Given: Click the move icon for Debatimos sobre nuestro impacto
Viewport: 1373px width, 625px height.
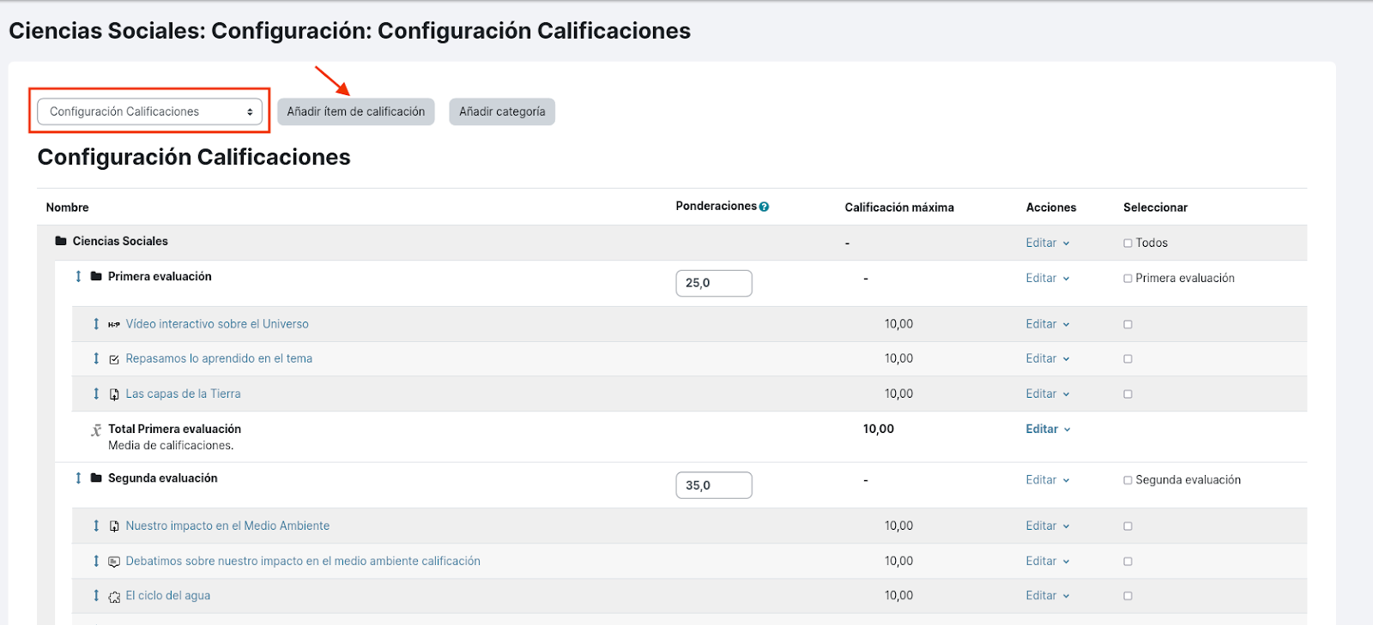Looking at the screenshot, I should tap(96, 561).
